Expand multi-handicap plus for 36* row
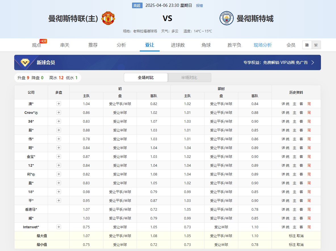 pyautogui.click(x=59, y=122)
